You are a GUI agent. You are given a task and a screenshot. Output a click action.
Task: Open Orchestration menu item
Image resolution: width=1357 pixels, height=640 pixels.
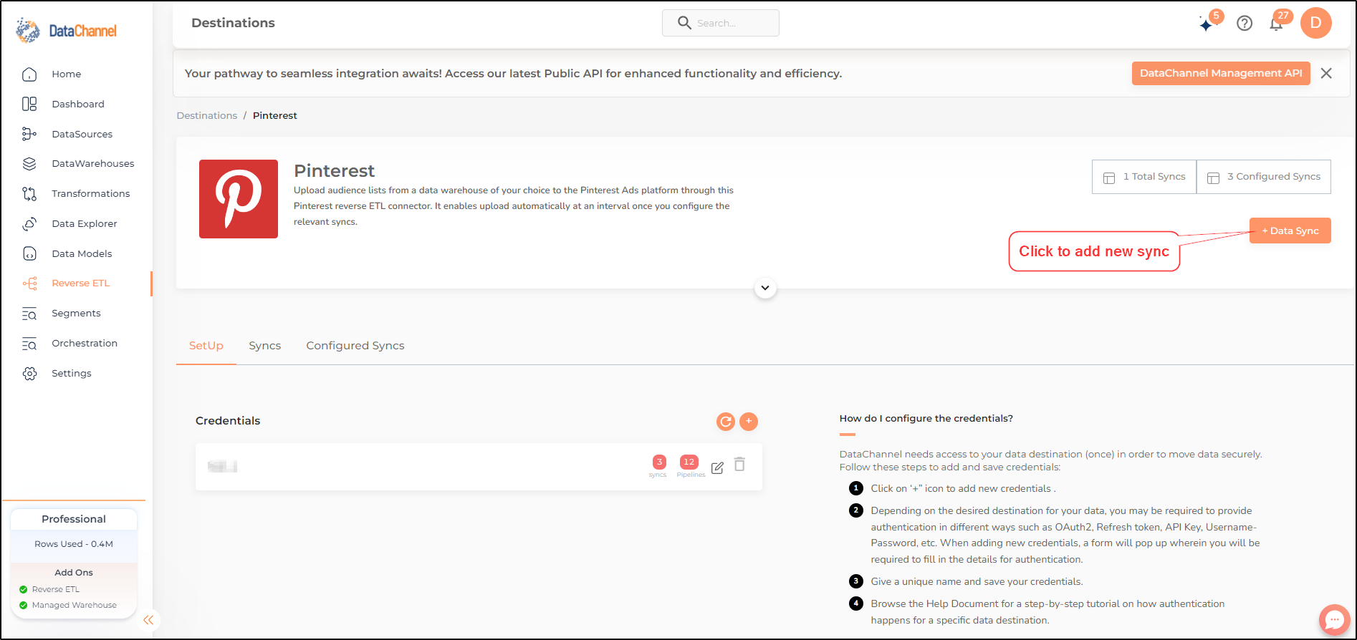[85, 344]
